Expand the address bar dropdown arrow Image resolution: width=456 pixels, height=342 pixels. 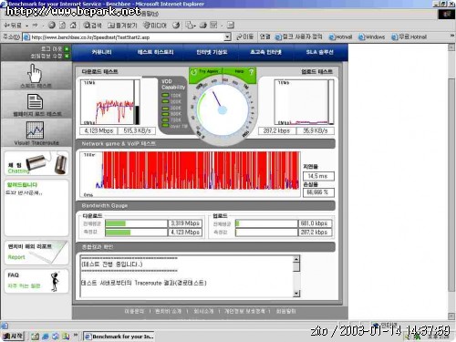227,37
